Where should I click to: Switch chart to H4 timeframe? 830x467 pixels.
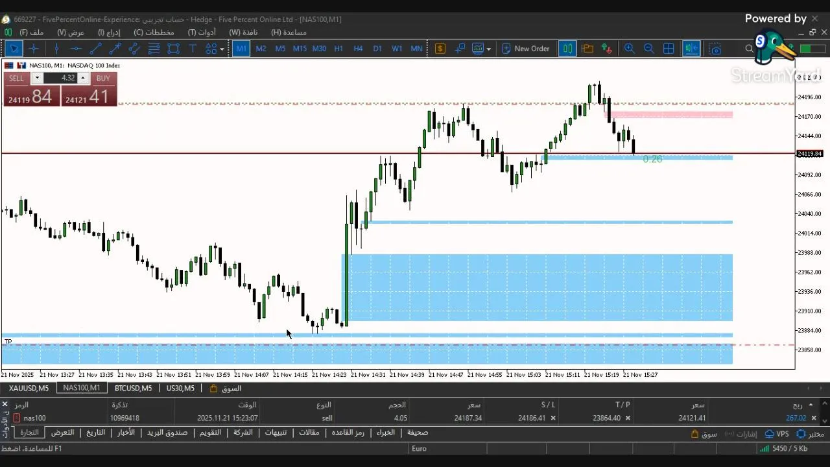tap(358, 49)
